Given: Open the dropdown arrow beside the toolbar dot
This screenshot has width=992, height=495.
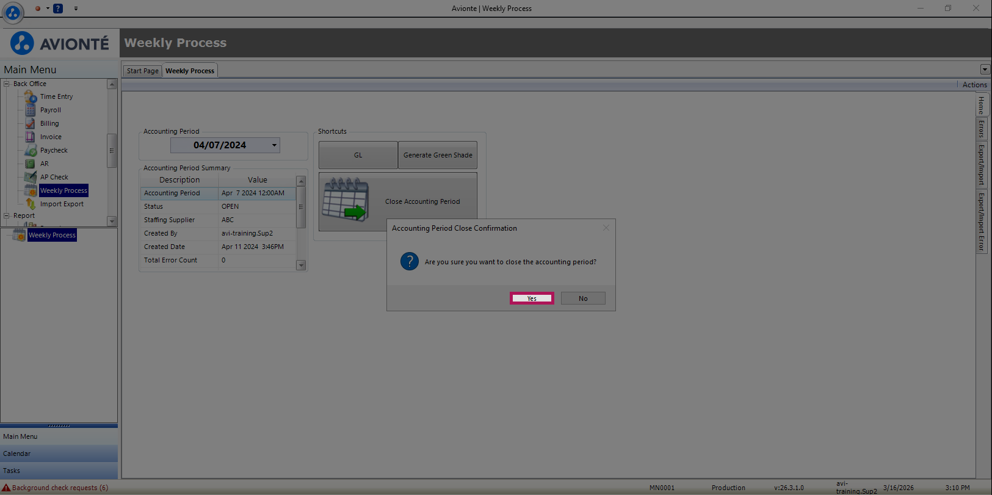Looking at the screenshot, I should tap(48, 9).
